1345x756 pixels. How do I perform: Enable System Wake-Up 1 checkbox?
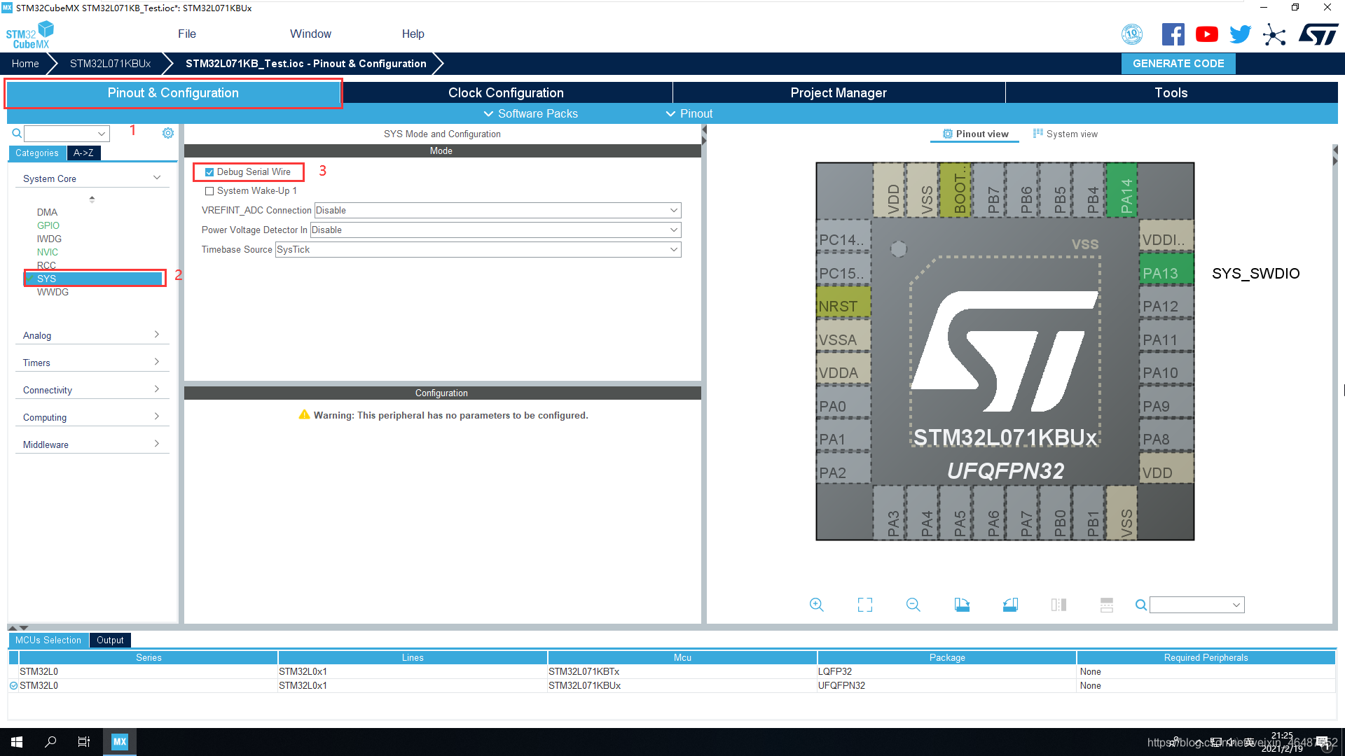209,191
